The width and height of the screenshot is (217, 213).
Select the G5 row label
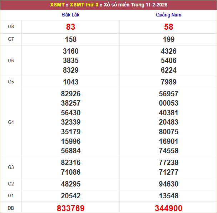click(11, 82)
